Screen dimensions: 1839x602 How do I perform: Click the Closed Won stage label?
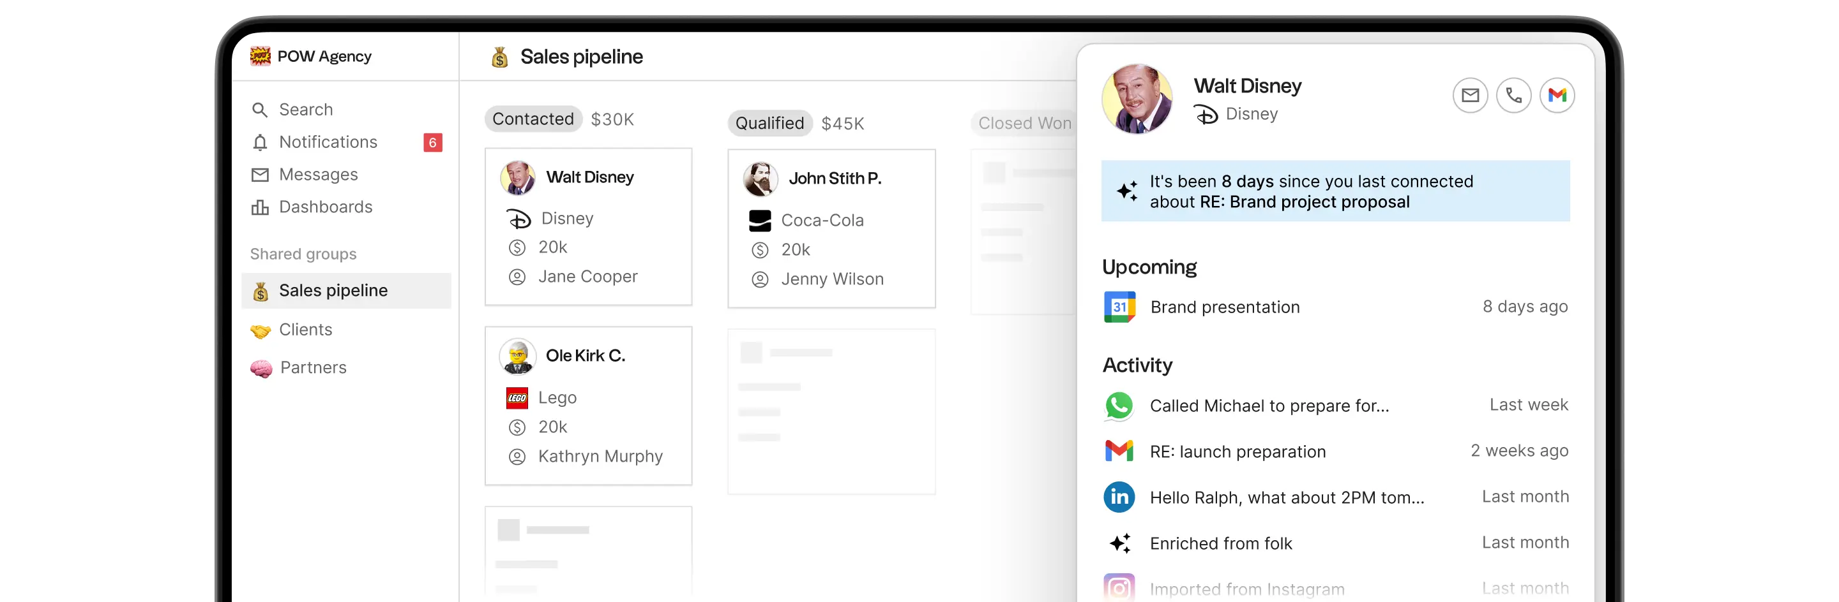point(1024,123)
